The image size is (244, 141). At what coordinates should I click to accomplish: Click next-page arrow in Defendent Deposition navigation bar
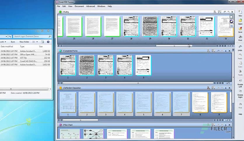point(215,120)
